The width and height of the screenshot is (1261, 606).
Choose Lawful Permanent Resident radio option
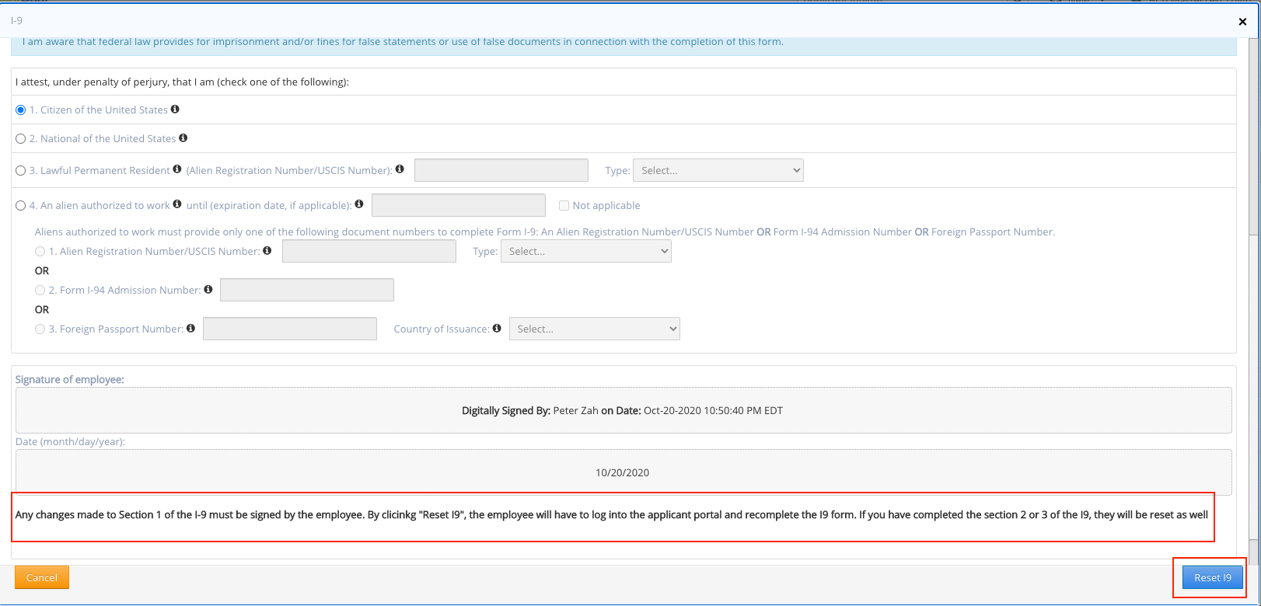pyautogui.click(x=21, y=171)
